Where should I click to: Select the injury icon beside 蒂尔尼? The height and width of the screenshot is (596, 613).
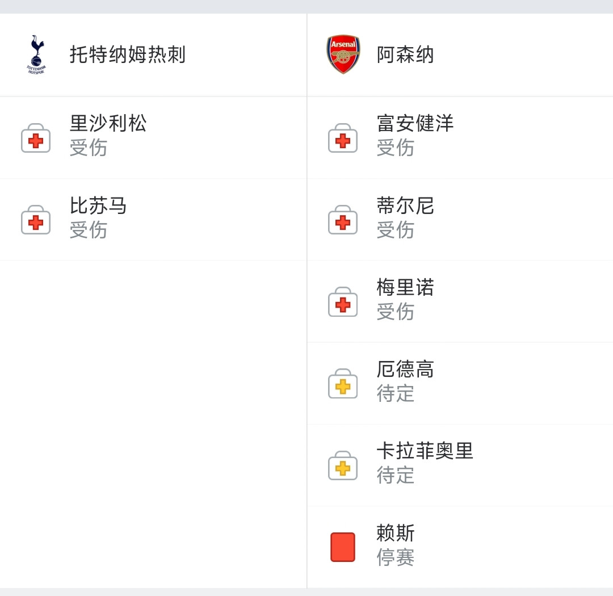click(343, 220)
